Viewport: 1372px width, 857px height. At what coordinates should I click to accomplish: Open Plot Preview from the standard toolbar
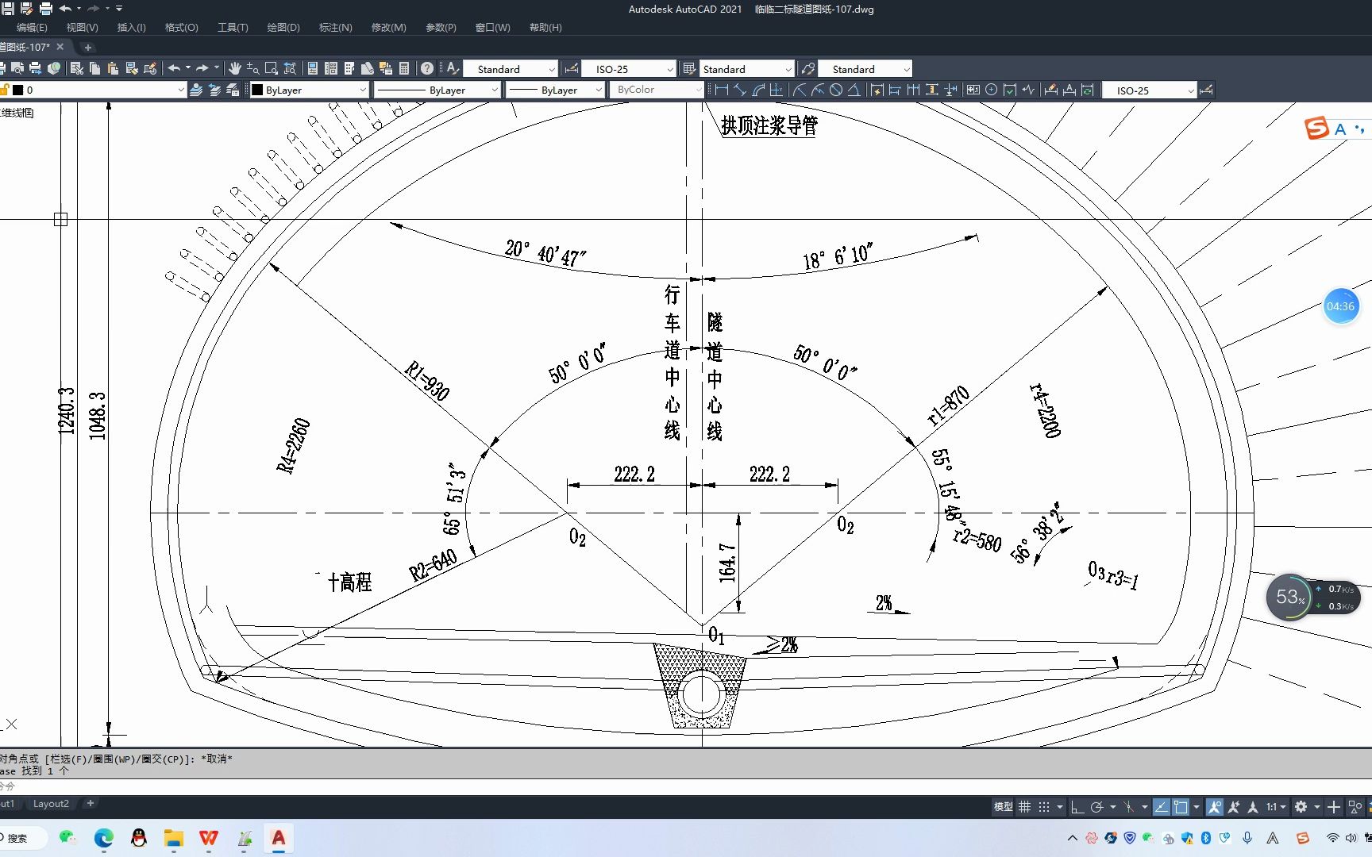click(17, 68)
